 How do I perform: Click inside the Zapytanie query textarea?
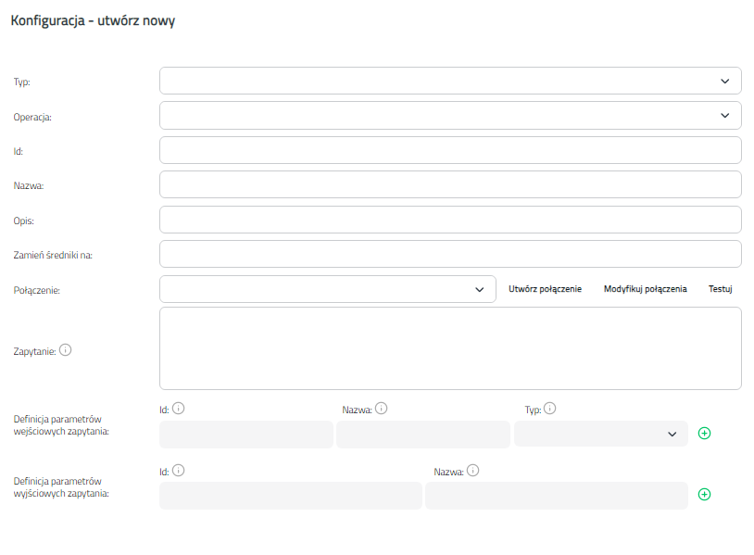click(450, 348)
